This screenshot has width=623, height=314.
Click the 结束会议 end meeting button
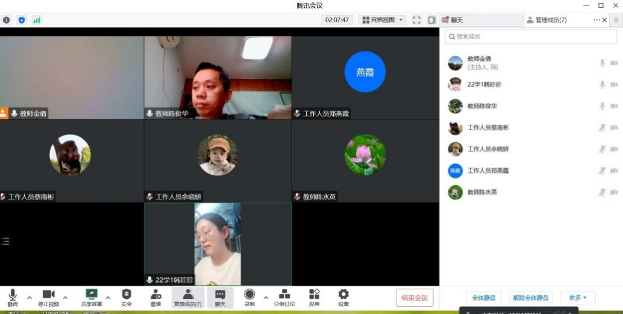tap(415, 298)
